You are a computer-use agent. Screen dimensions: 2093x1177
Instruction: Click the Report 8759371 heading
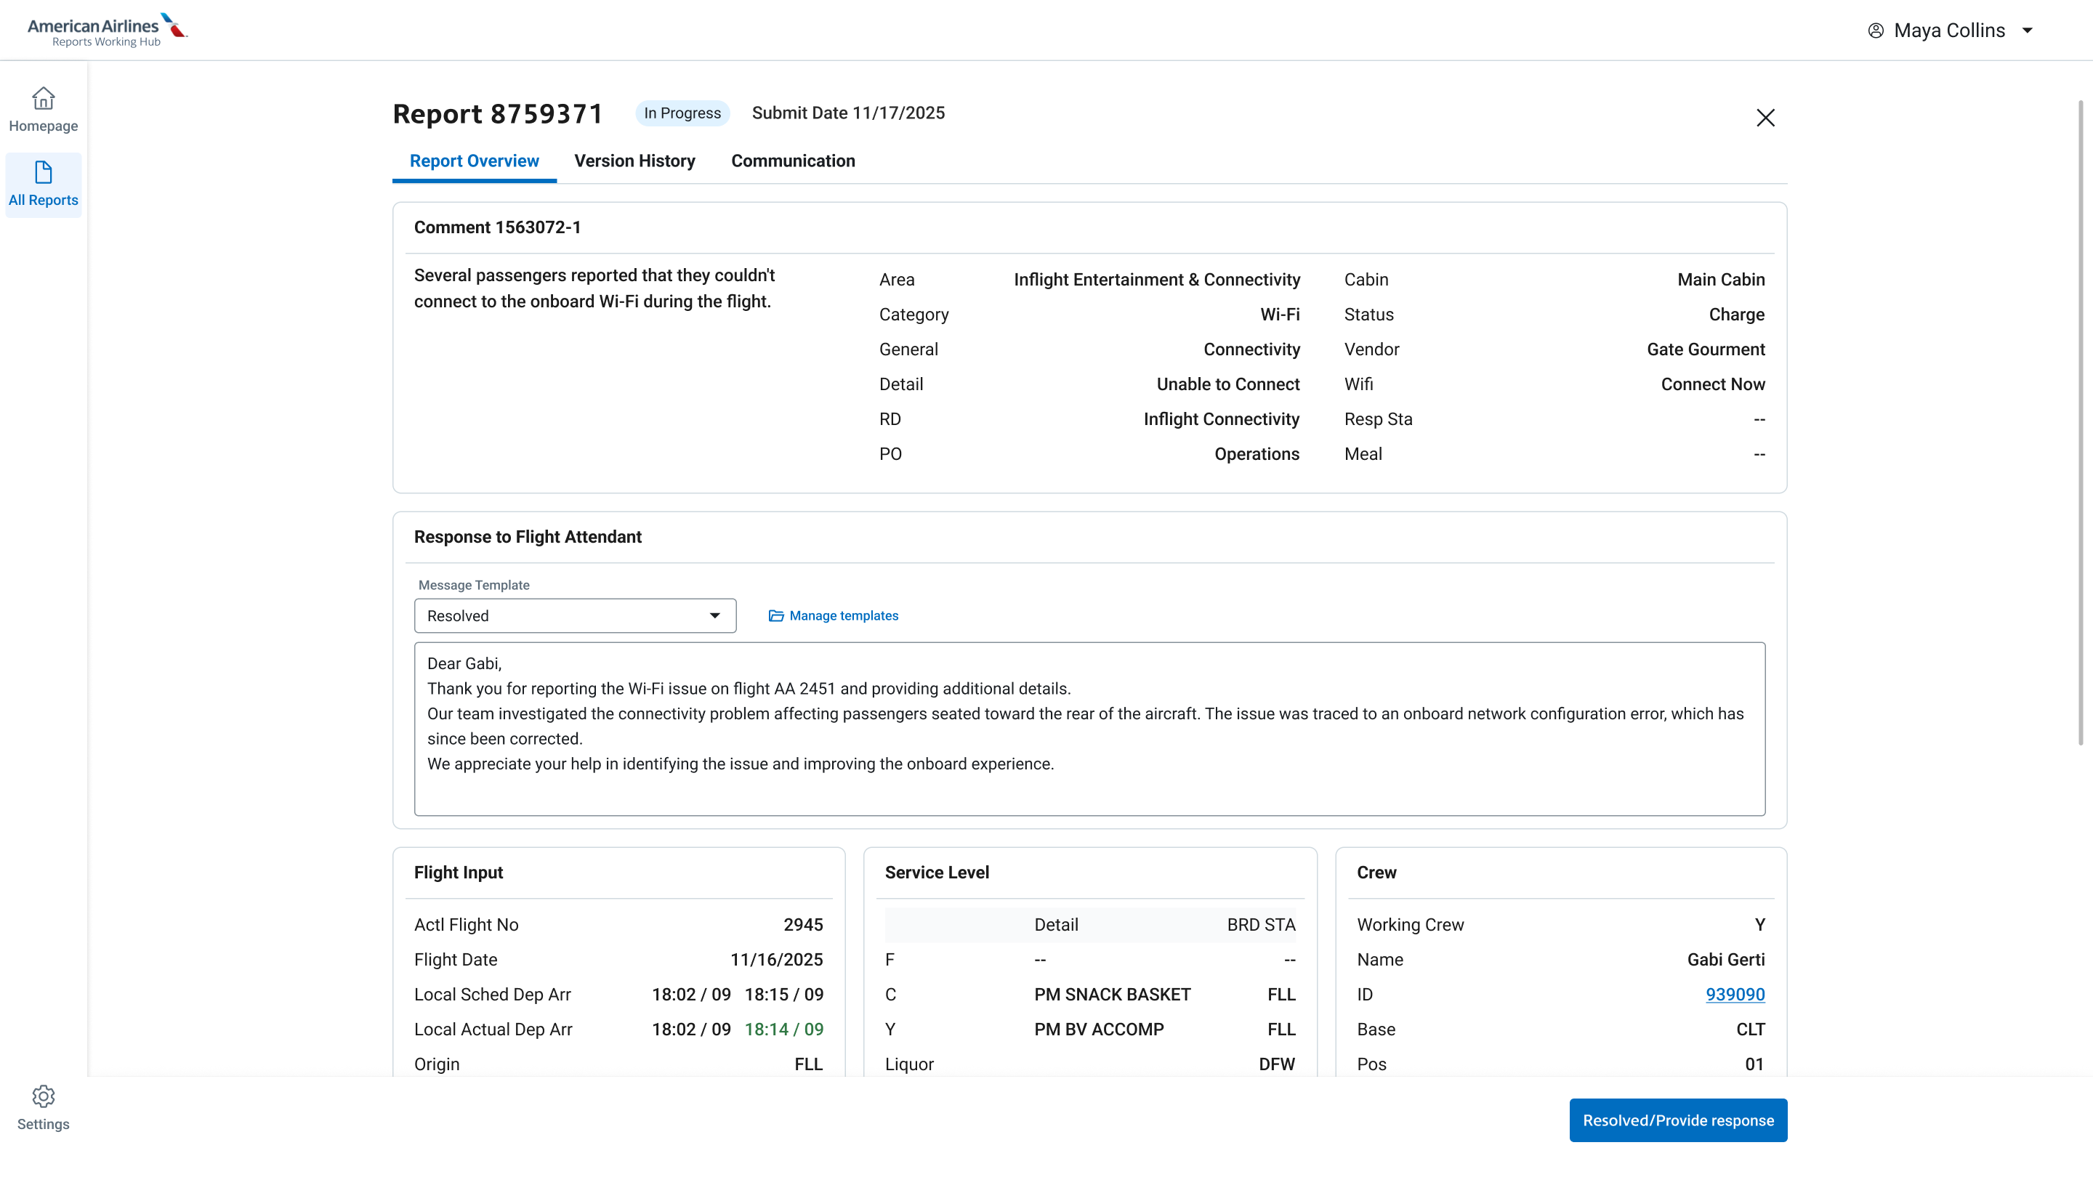point(497,114)
